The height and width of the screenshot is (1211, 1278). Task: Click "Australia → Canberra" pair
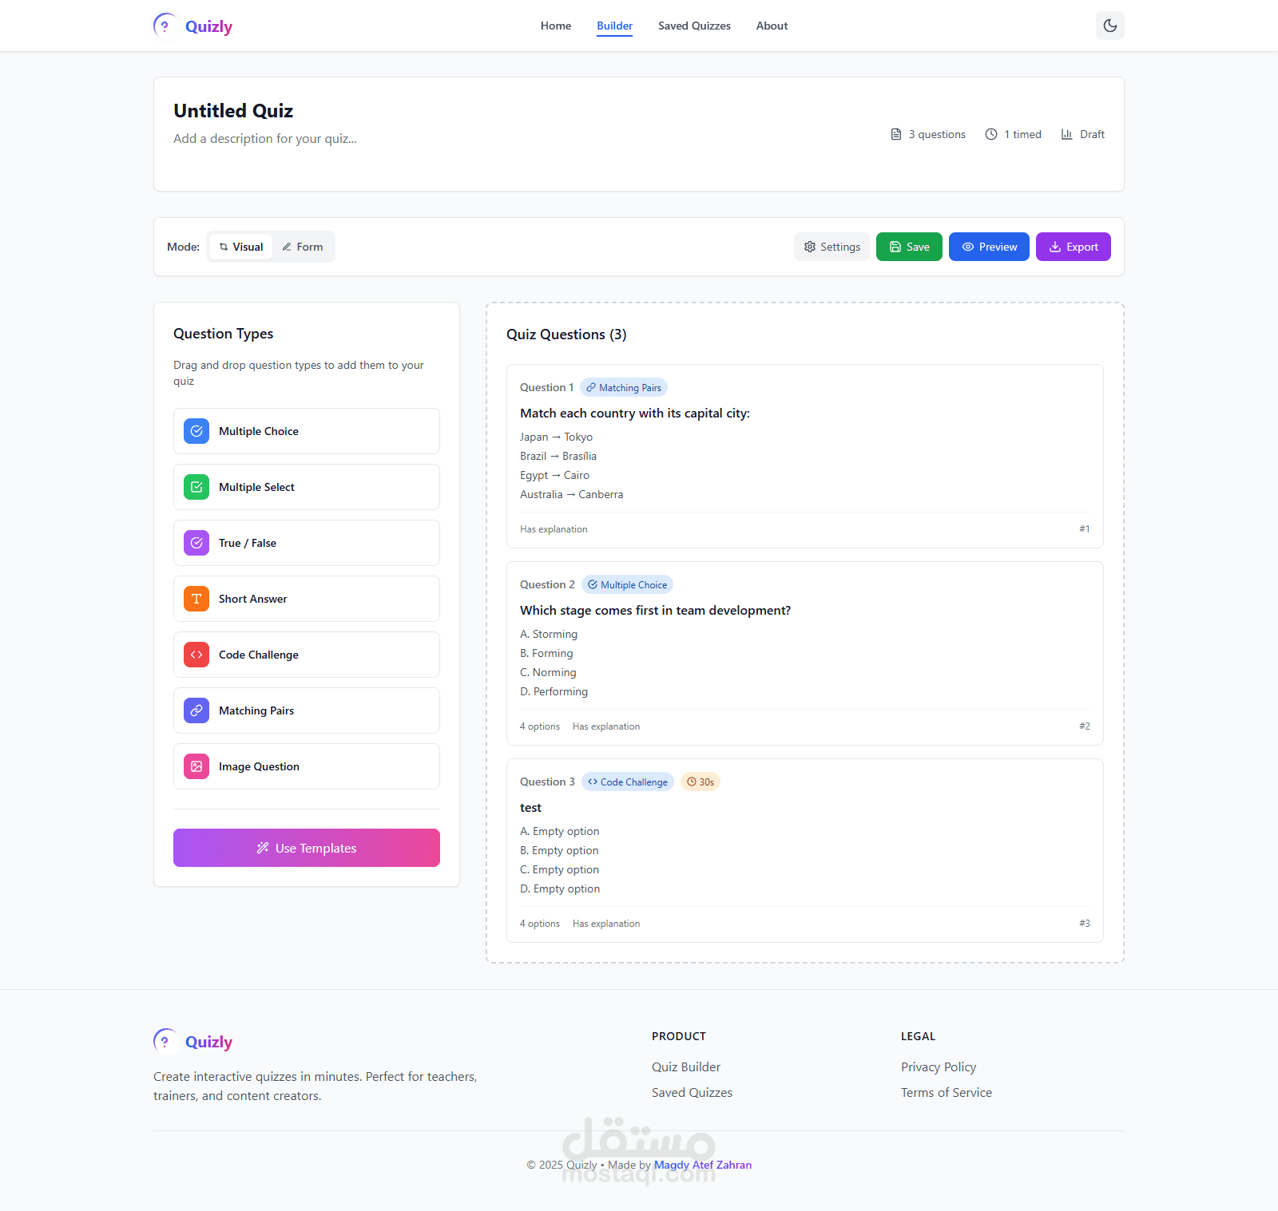pyautogui.click(x=571, y=494)
